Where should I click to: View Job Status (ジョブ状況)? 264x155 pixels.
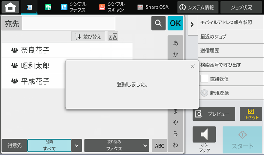(x=241, y=7)
